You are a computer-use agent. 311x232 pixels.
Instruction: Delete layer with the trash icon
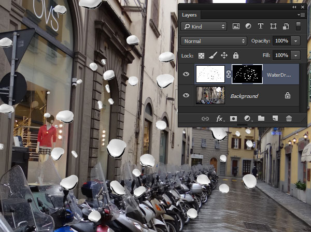tap(289, 119)
